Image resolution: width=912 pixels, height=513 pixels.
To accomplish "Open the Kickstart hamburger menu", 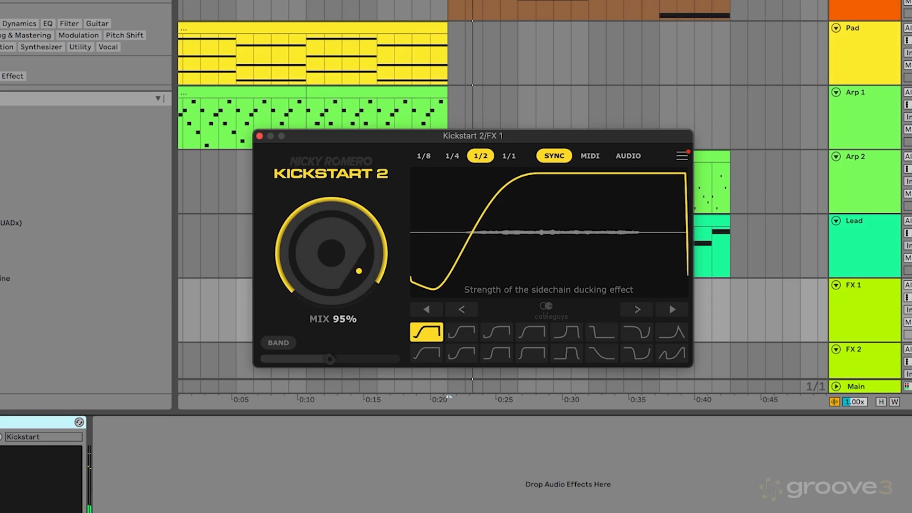I will (682, 156).
